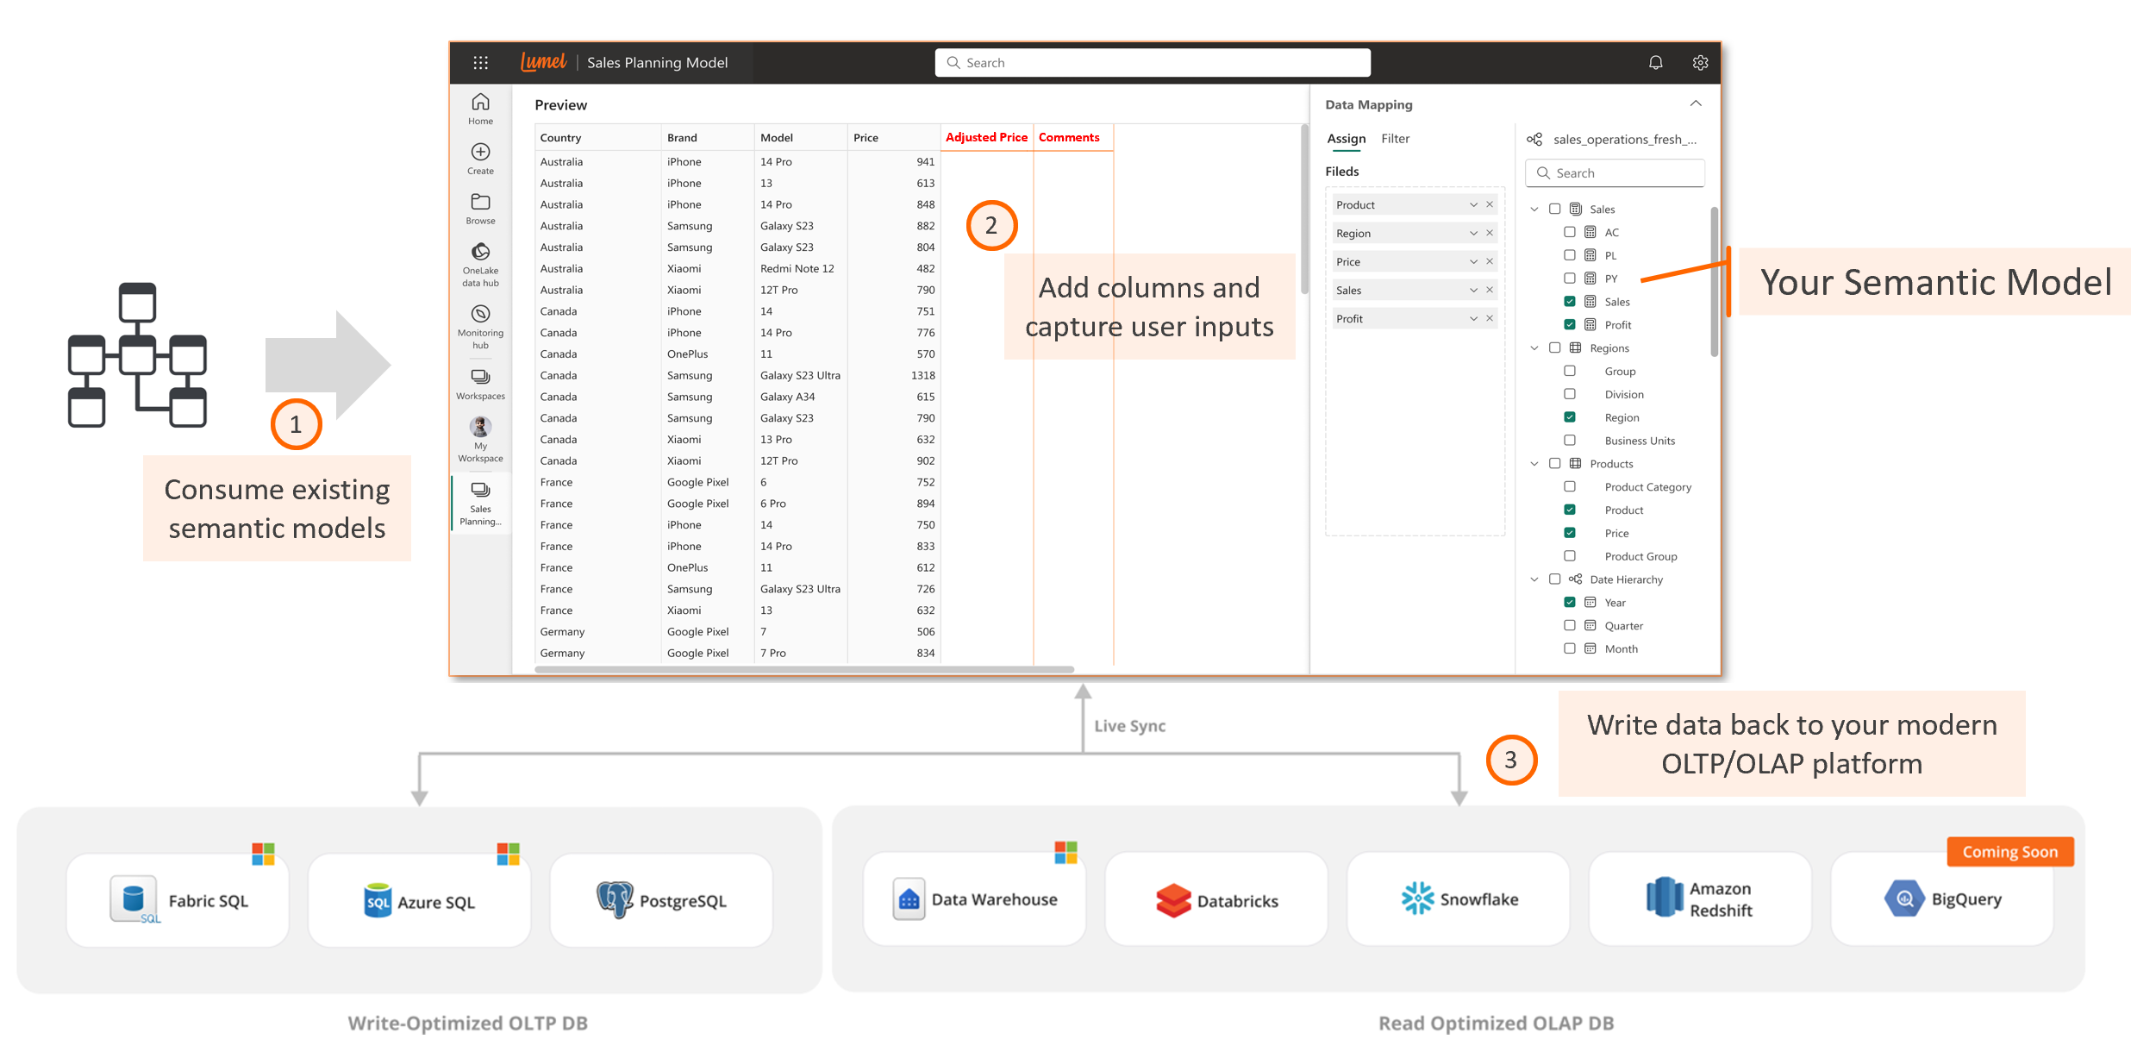Open the Region field dropdown
The height and width of the screenshot is (1058, 2131).
[x=1473, y=234]
